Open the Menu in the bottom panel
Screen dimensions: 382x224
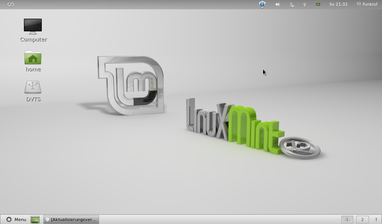click(x=16, y=220)
